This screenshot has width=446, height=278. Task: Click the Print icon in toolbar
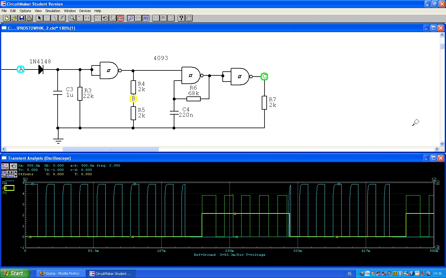pos(29,18)
